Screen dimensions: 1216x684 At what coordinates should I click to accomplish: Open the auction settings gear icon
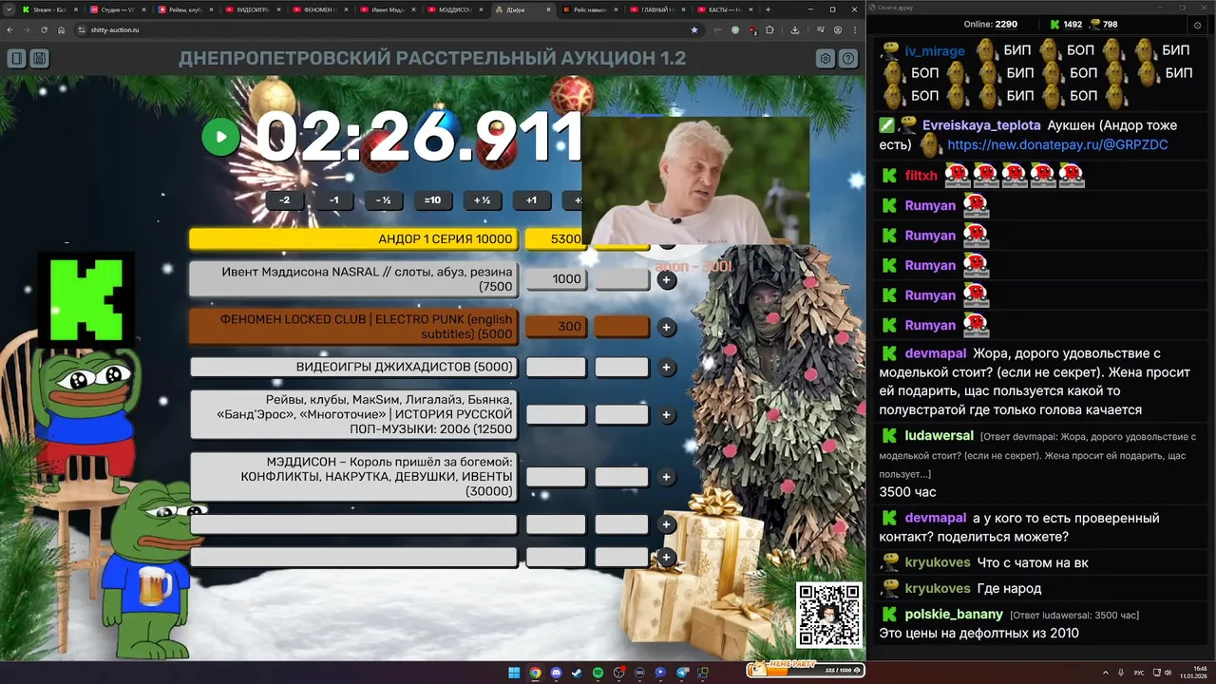826,59
